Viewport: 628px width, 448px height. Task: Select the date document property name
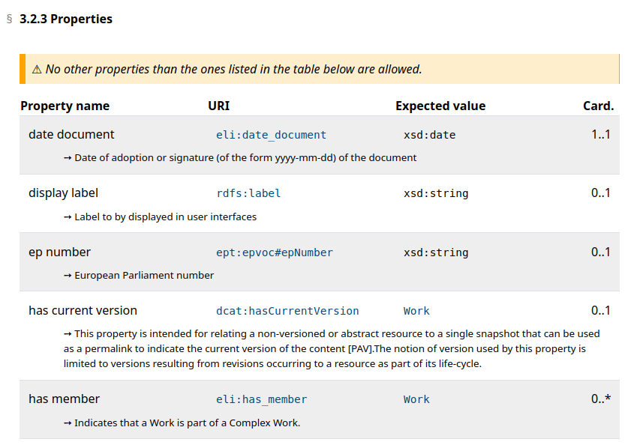point(71,135)
